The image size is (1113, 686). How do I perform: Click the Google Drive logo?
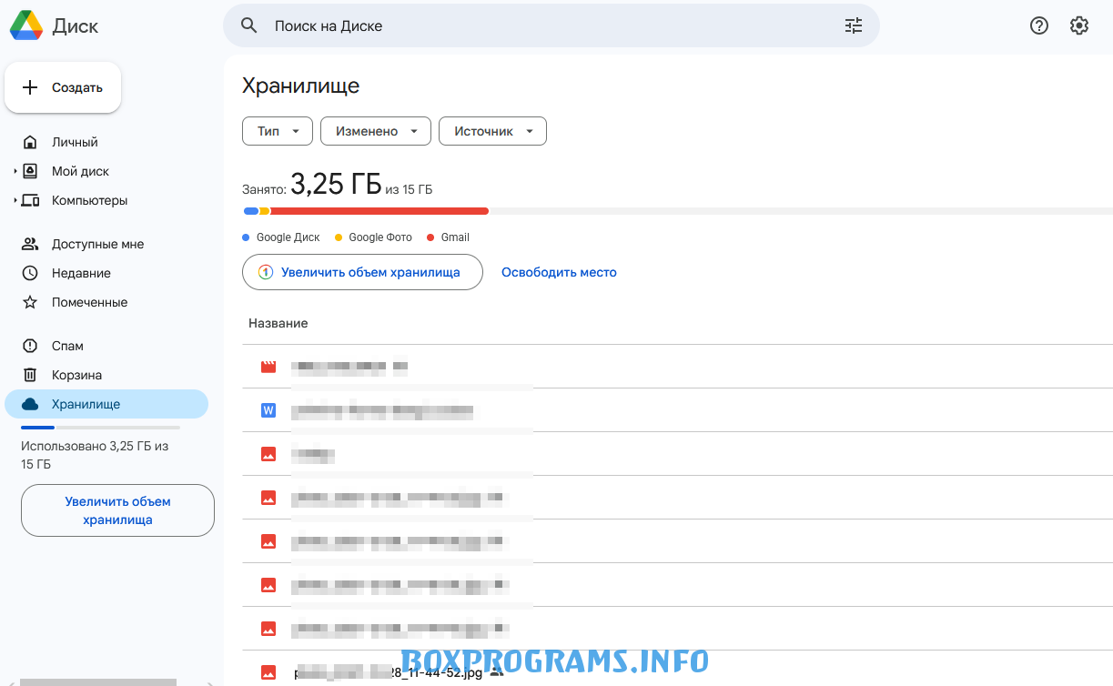[x=25, y=26]
